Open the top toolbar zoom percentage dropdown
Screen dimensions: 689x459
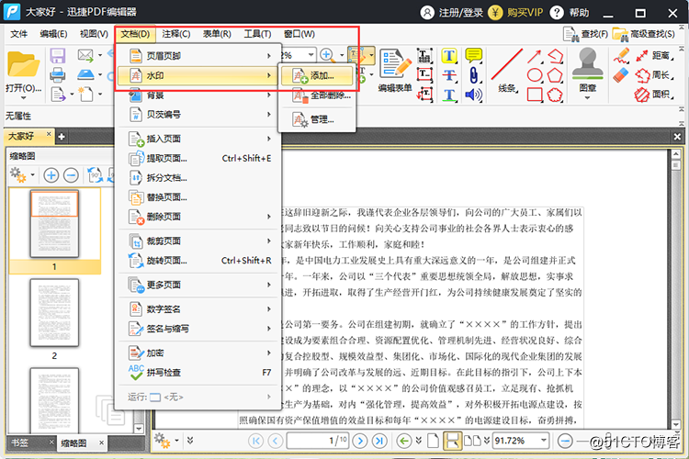coord(311,55)
